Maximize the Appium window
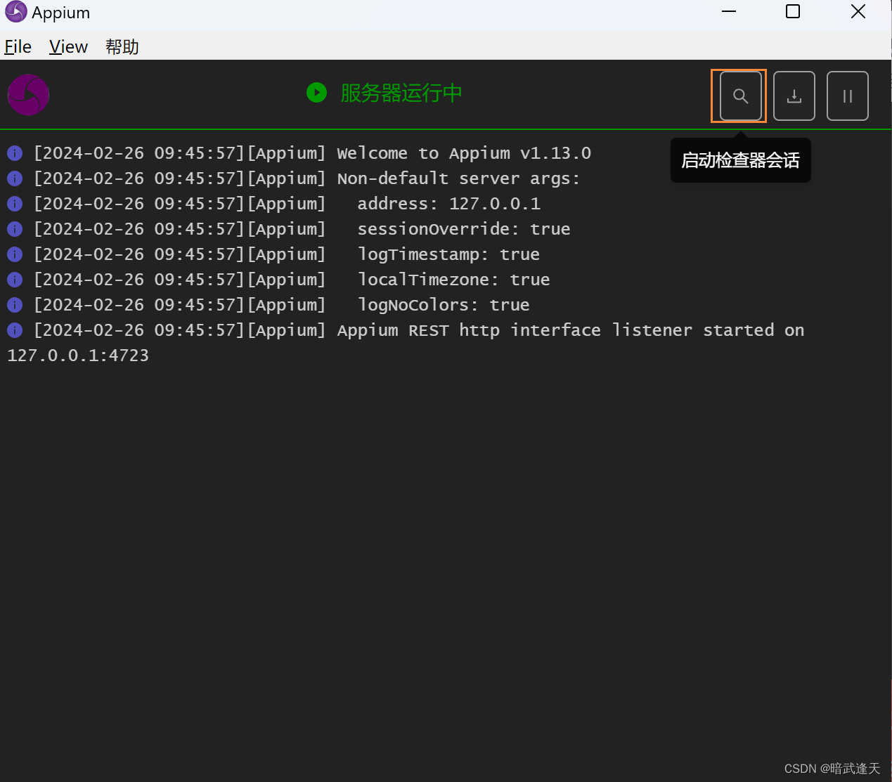The image size is (892, 782). tap(793, 11)
